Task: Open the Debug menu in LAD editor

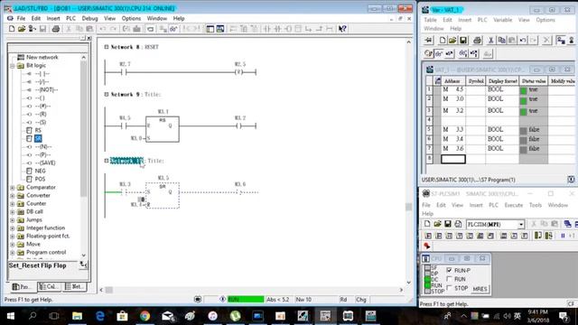Action: pos(89,18)
